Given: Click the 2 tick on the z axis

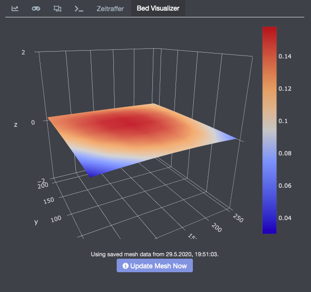Looking at the screenshot, I should click(23, 52).
